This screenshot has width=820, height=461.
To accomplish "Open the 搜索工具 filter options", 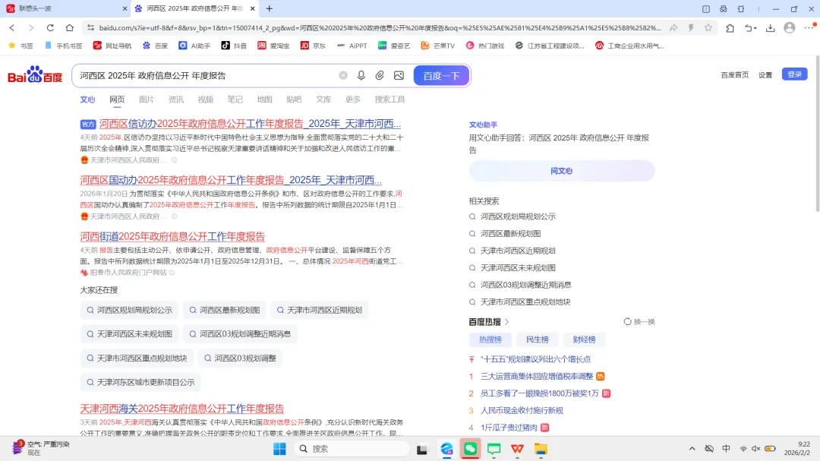I will pos(389,99).
